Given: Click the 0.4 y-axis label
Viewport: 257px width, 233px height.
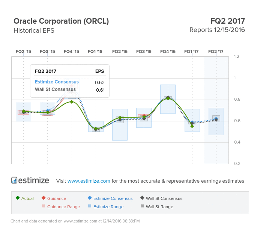Looking at the screenshot, I should coord(237,142).
